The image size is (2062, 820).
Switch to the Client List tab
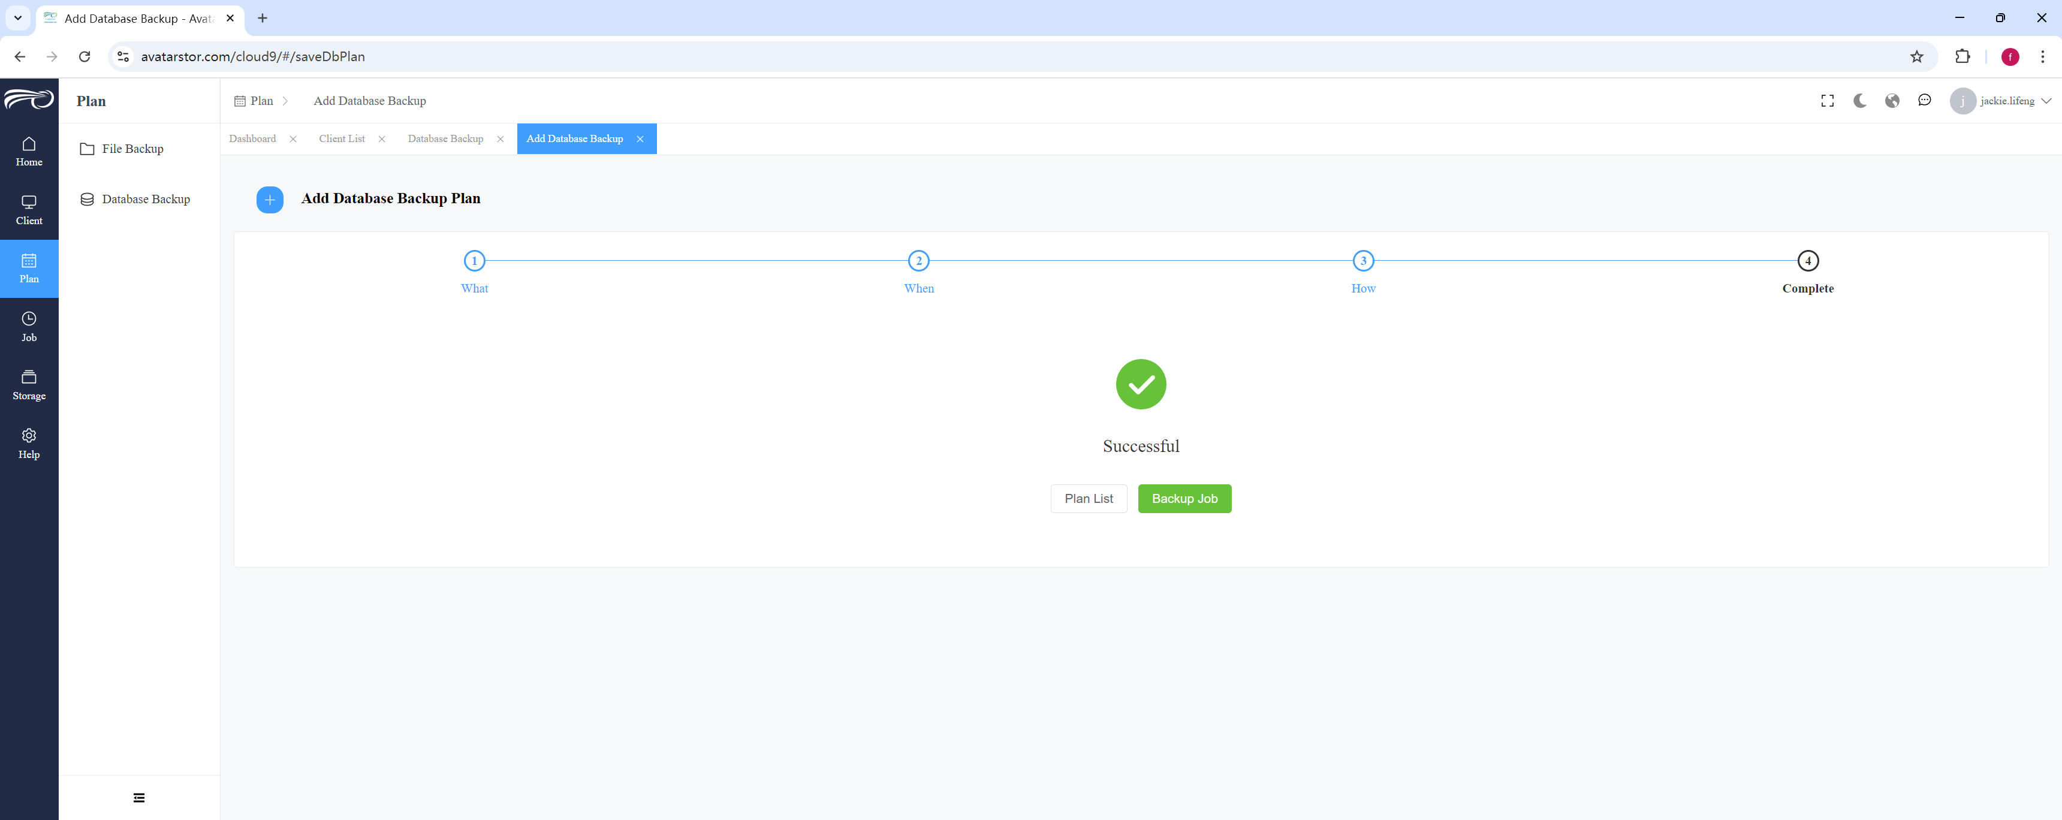pos(342,138)
